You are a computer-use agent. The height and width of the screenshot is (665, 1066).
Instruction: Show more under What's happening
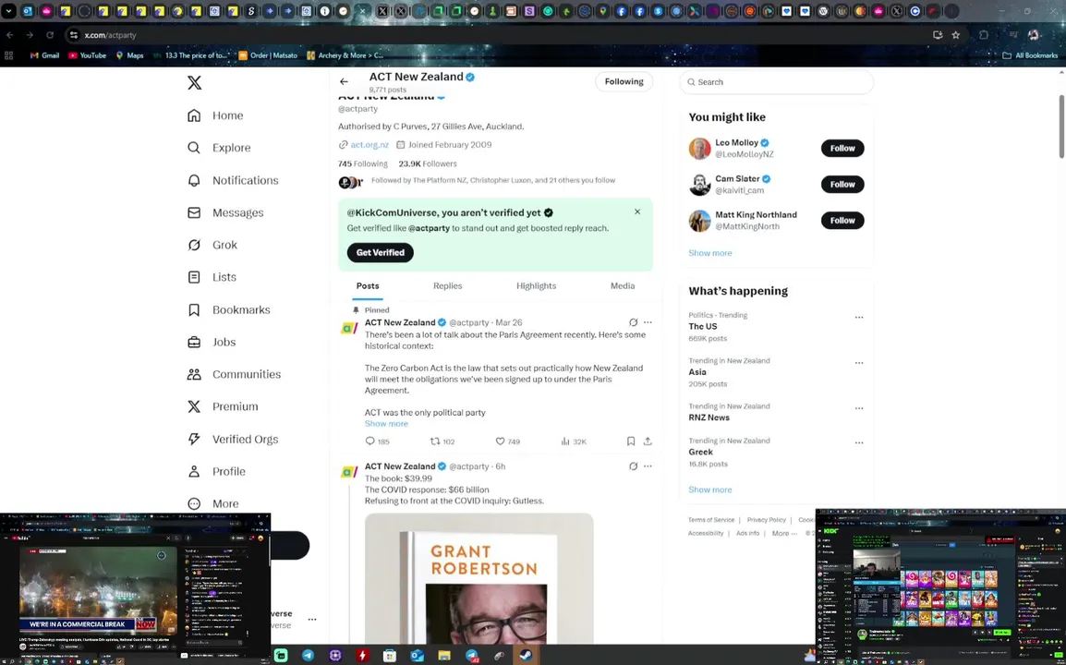coord(709,490)
